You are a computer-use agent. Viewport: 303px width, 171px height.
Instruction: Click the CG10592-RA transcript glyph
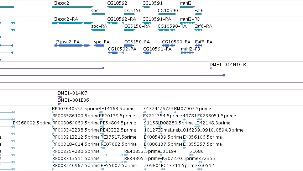[x=115, y=23]
